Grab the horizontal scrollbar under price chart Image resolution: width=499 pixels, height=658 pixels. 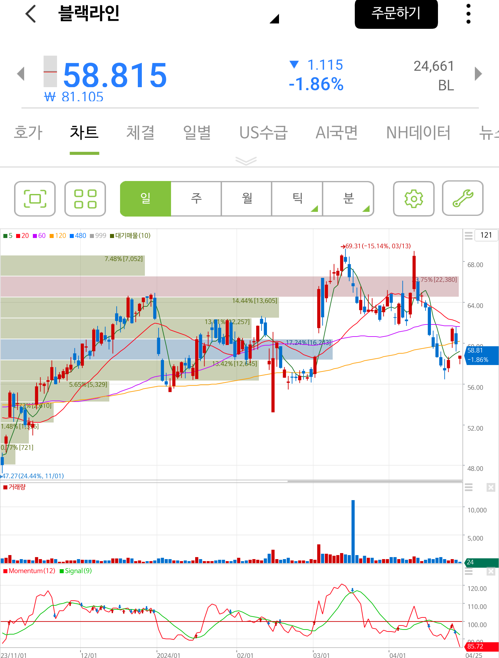pos(375,481)
